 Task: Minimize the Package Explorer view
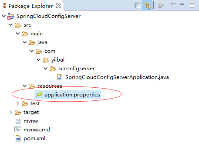tap(182, 4)
